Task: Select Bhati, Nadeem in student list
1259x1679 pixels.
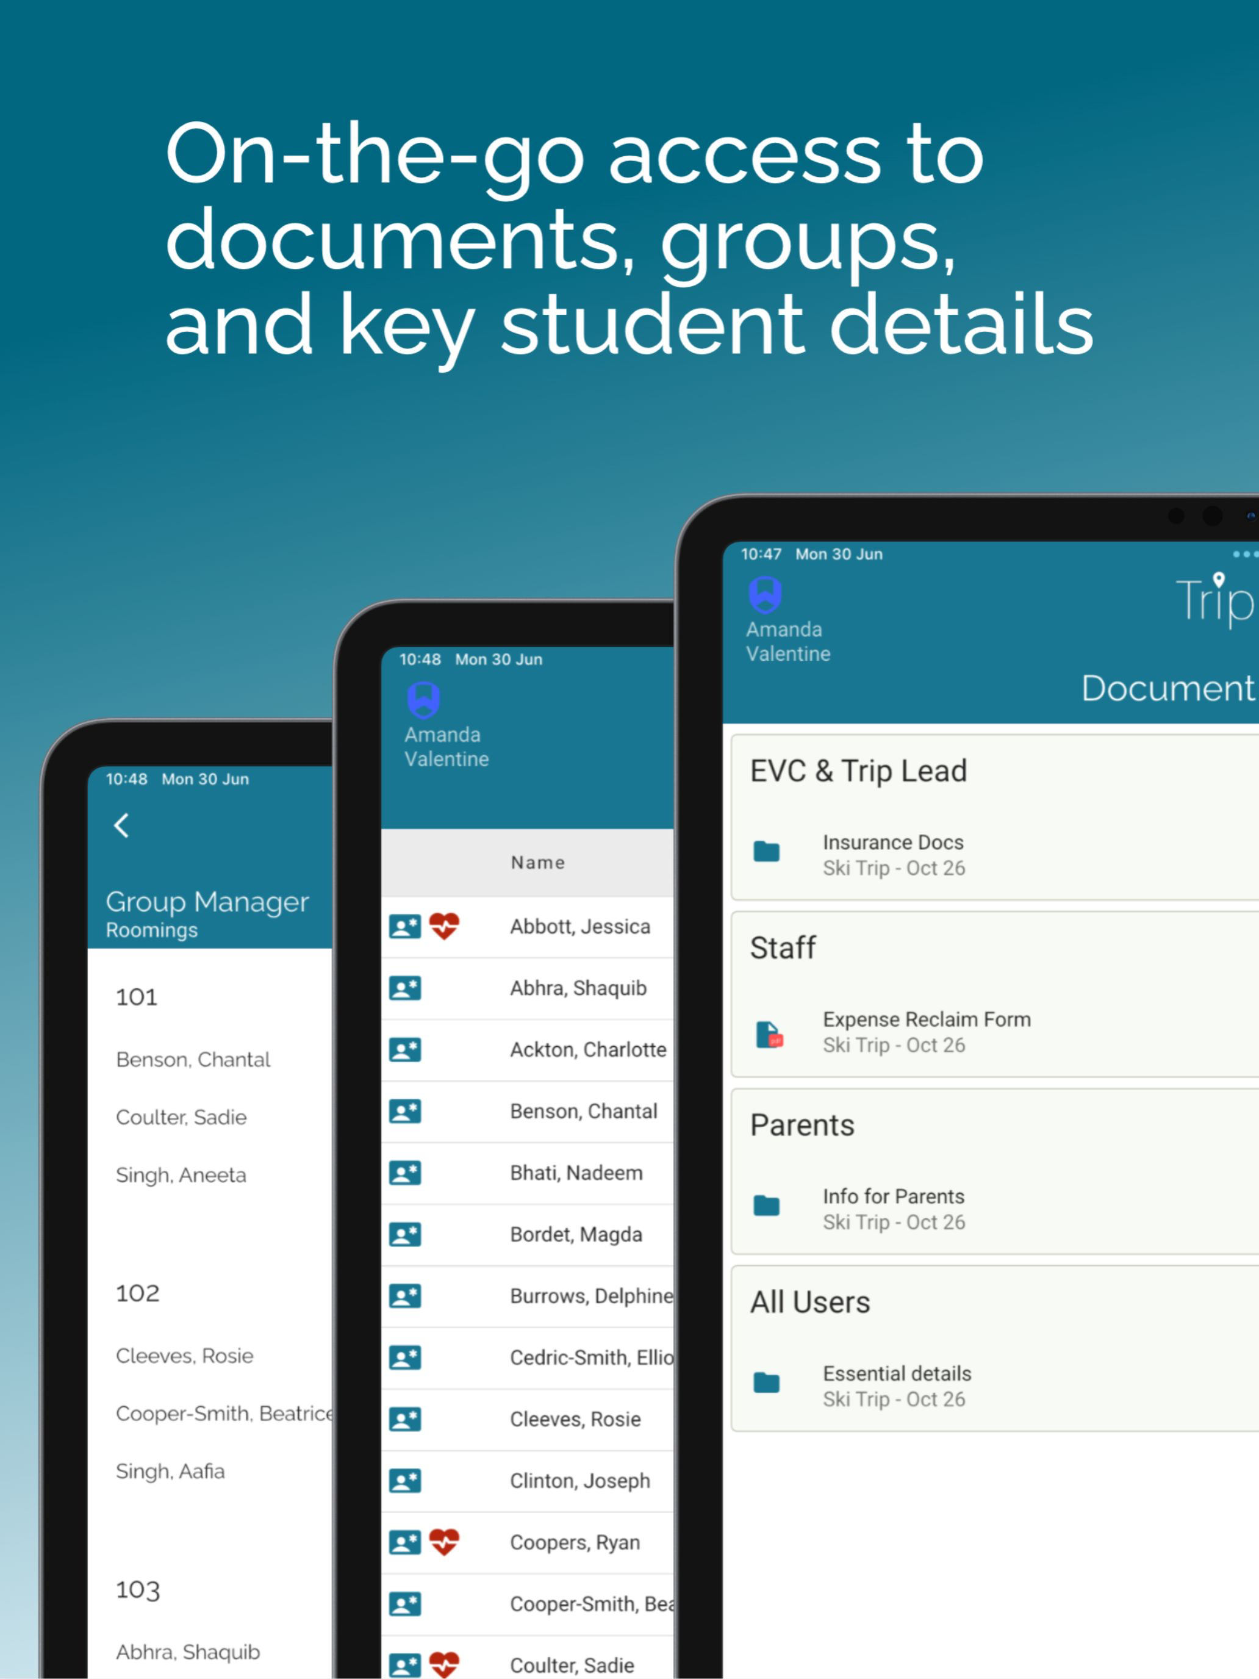Action: 576,1173
